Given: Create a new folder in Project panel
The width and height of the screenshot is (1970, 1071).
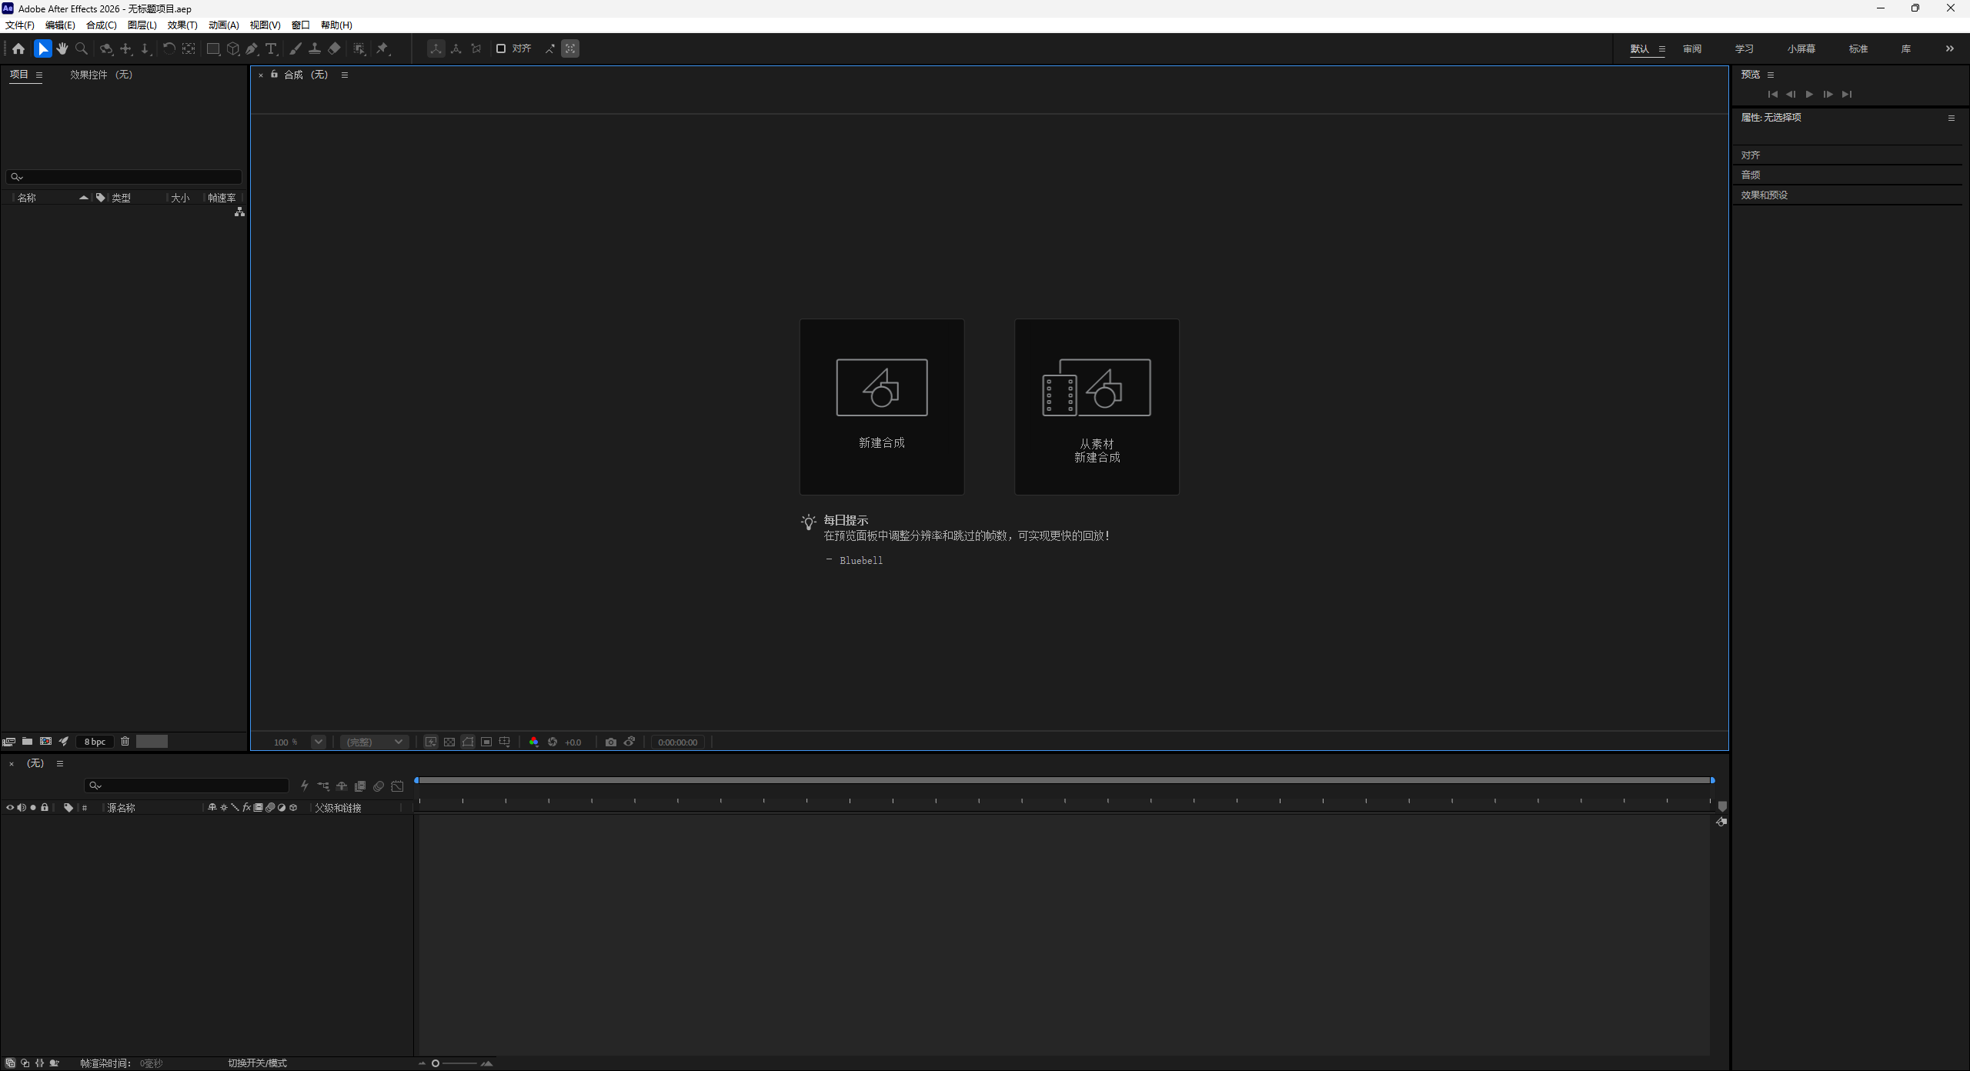Looking at the screenshot, I should pyautogui.click(x=27, y=742).
